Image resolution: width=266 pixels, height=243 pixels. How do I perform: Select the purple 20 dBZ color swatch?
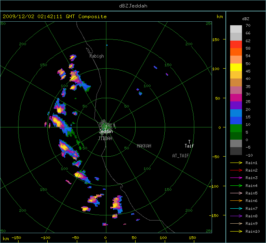pyautogui.click(x=236, y=105)
